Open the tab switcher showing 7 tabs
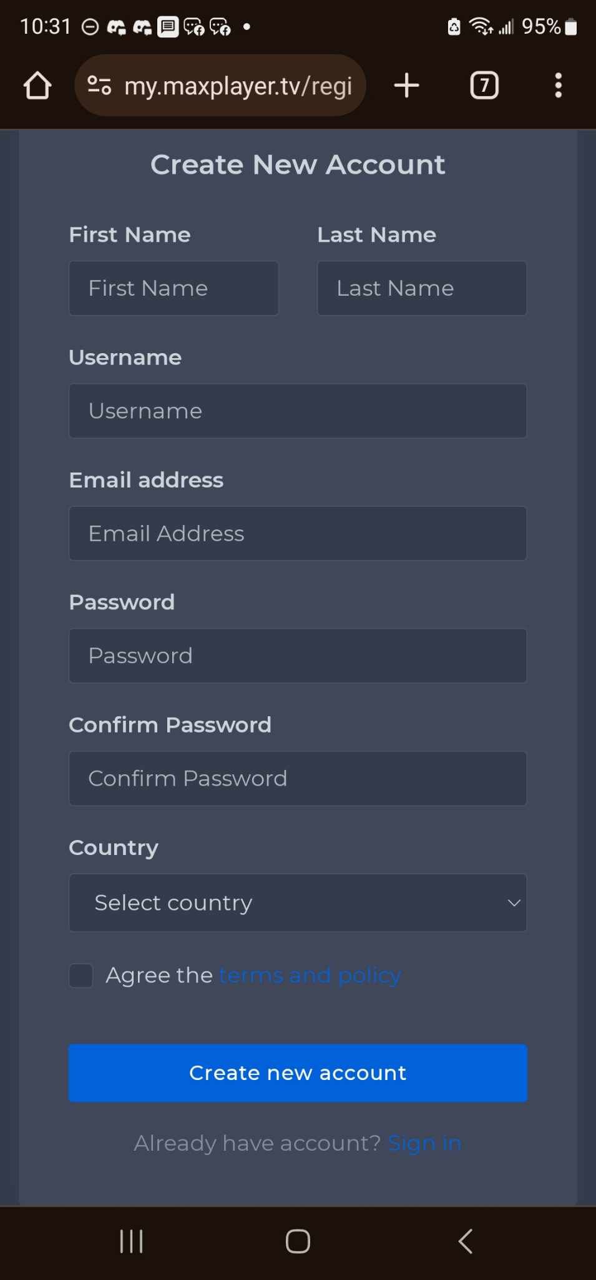Screen dimensions: 596x1280 pos(484,86)
